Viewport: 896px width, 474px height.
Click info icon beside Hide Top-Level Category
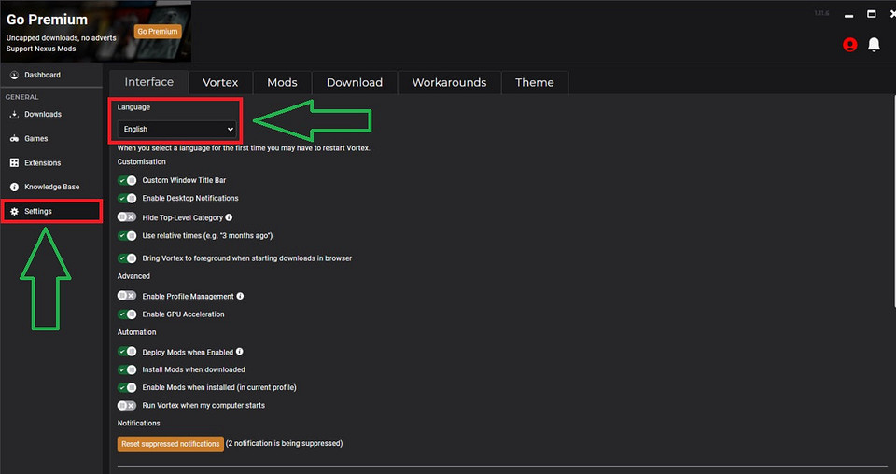(230, 217)
